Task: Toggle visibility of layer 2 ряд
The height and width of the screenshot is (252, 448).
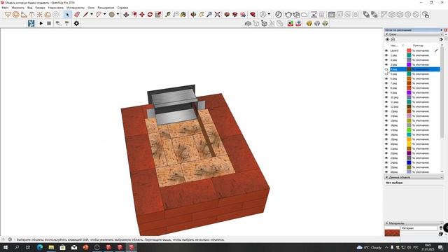Action: pyautogui.click(x=386, y=60)
